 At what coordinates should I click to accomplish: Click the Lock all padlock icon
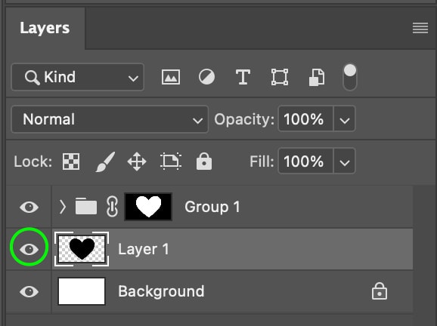click(x=204, y=161)
